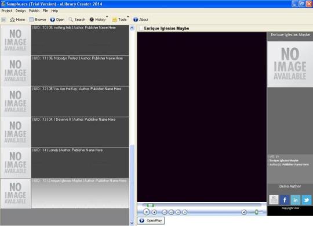
Task: Click the Open toolbar button
Action: click(57, 20)
